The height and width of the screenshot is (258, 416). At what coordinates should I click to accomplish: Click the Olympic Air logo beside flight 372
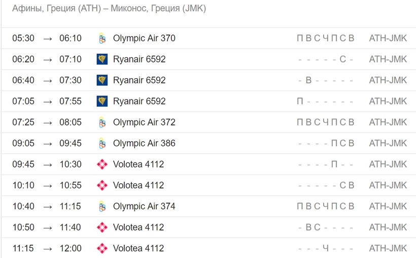point(102,122)
